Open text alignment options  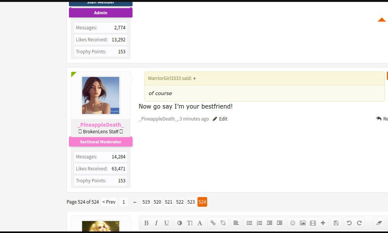click(236, 223)
